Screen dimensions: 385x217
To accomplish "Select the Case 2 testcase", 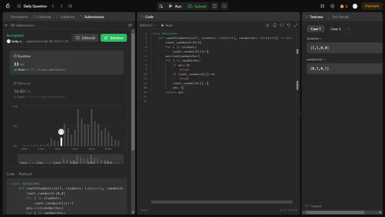I will 335,29.
